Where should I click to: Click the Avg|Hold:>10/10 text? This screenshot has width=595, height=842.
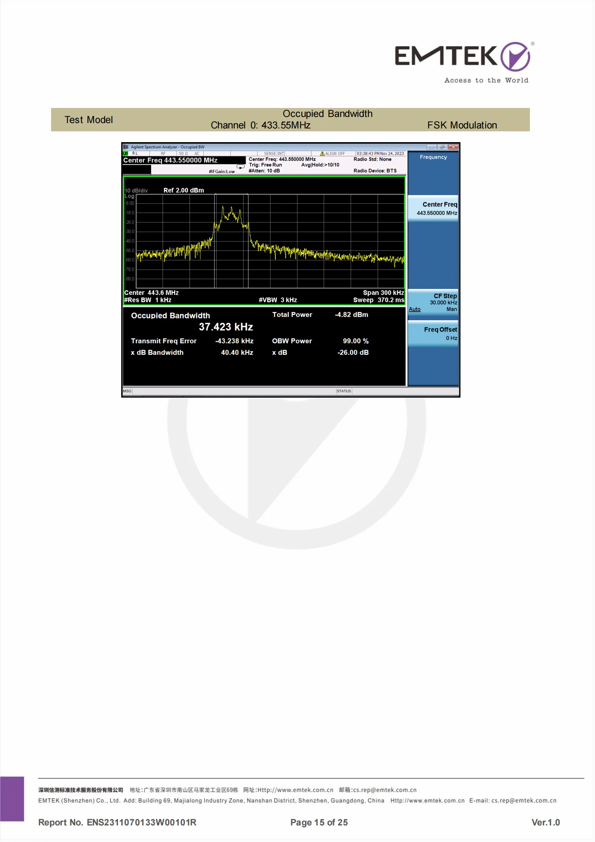tap(321, 165)
